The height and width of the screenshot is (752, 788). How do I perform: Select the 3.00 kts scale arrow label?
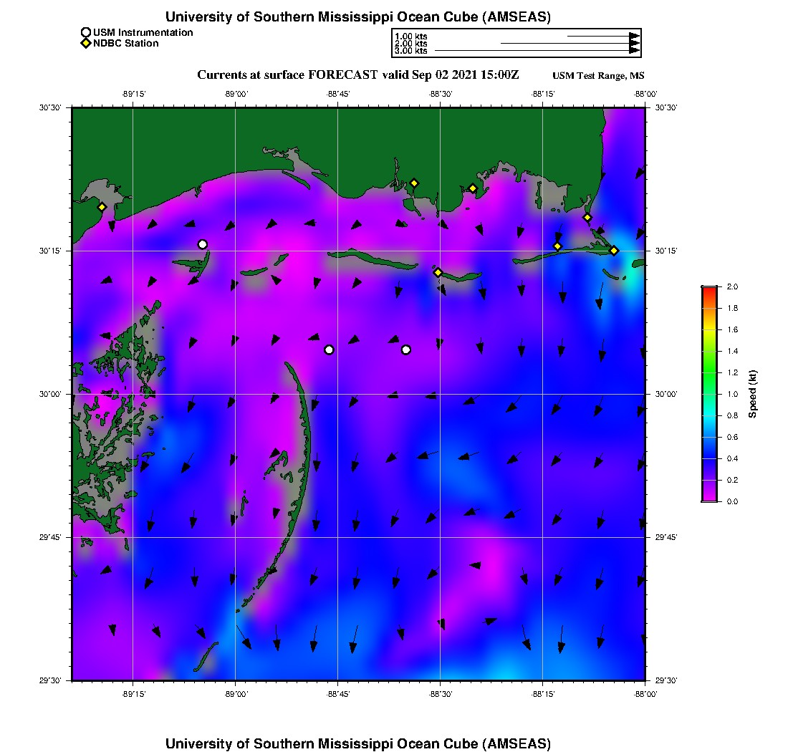tap(411, 52)
